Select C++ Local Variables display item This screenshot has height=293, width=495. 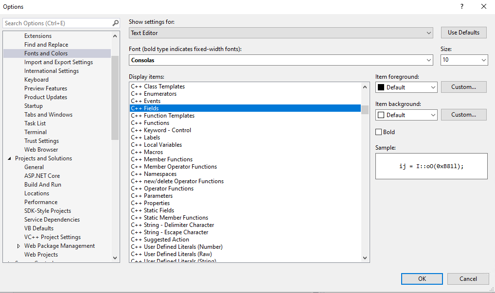245,145
